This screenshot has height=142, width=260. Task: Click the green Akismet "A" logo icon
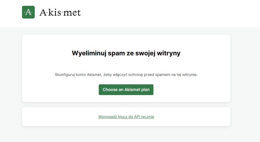point(28,12)
